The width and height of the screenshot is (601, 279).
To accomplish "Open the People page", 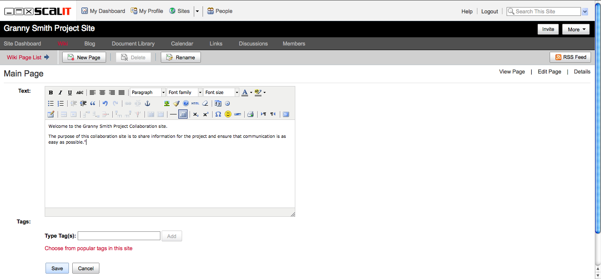I will click(220, 11).
